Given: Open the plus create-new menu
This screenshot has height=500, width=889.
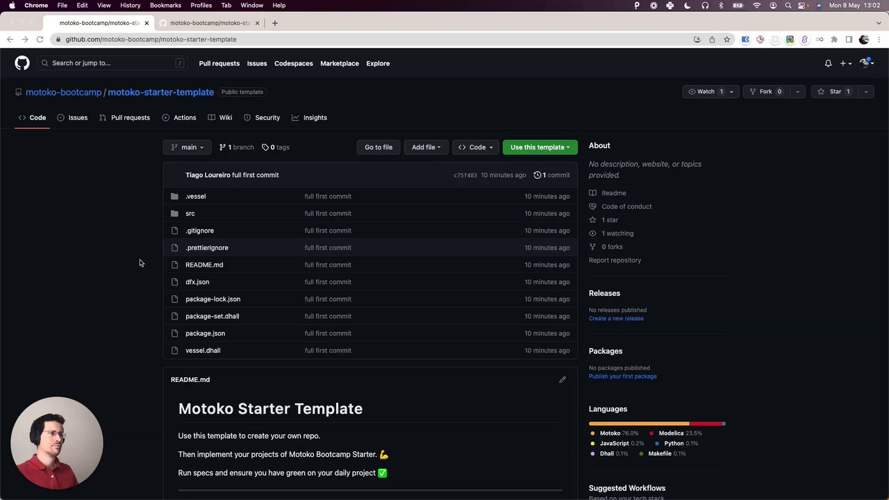Looking at the screenshot, I should 845,63.
